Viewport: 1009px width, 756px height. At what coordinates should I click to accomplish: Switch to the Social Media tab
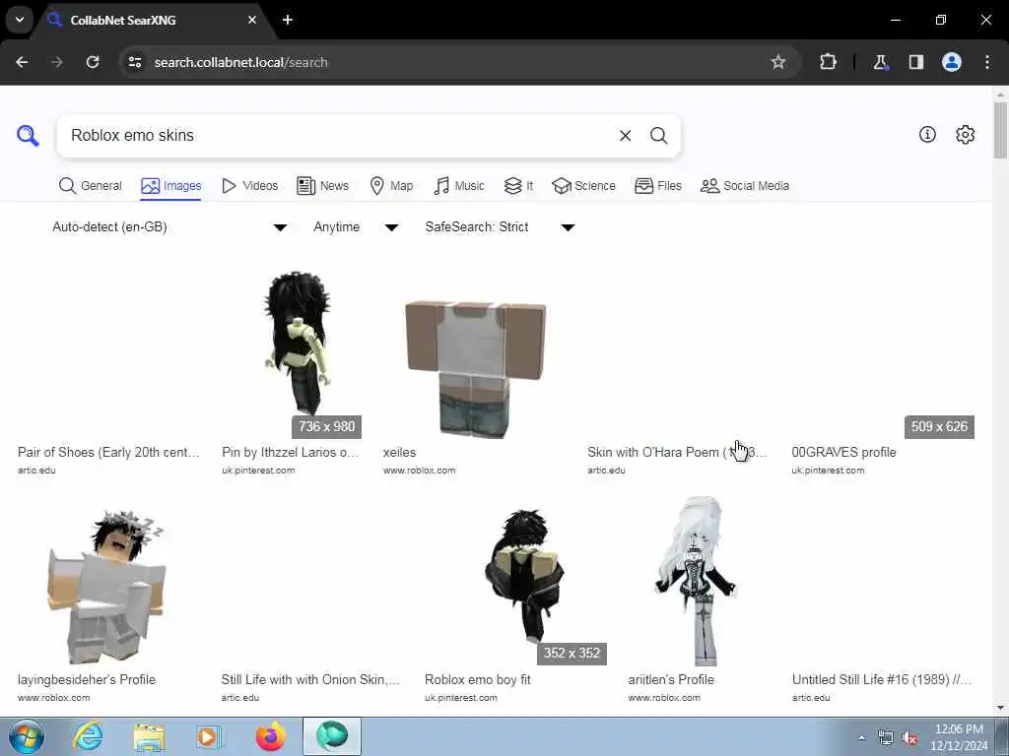coord(745,186)
